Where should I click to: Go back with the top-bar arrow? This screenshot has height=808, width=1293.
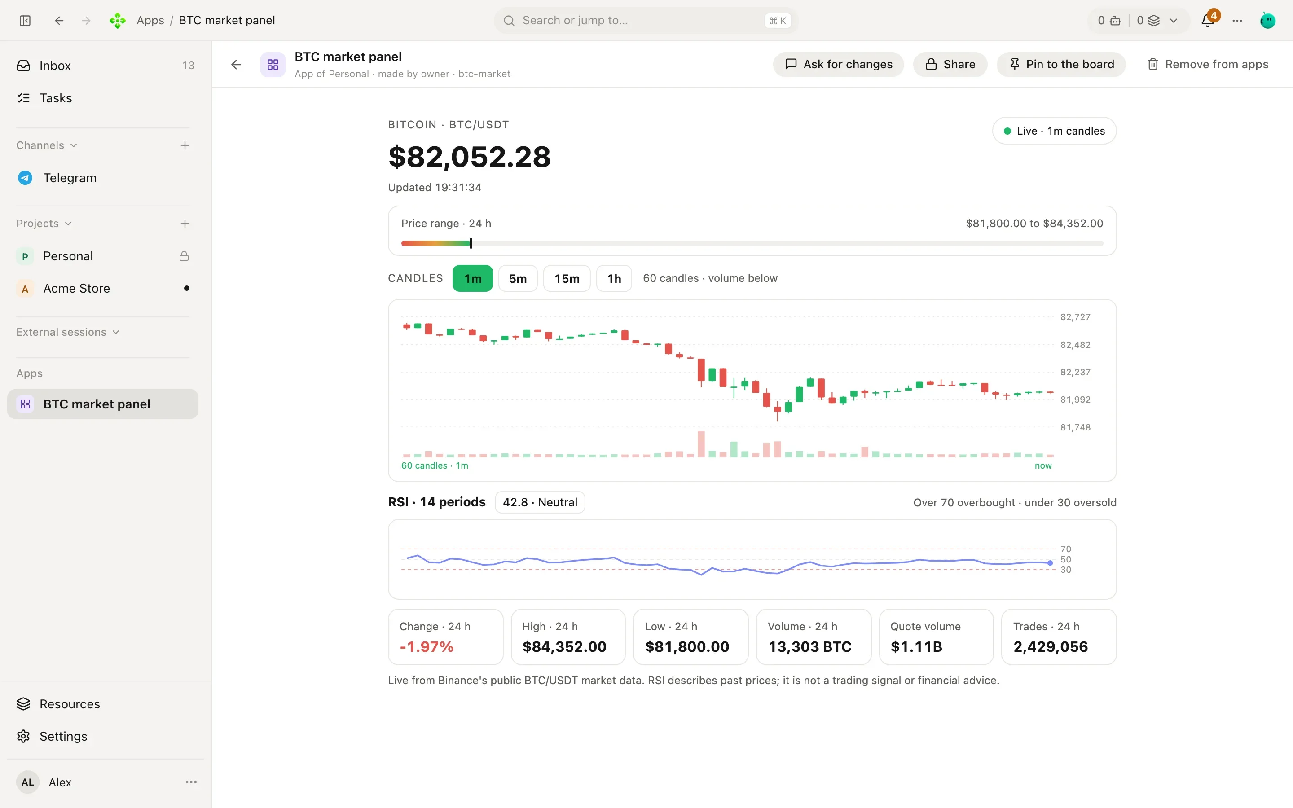pyautogui.click(x=59, y=20)
